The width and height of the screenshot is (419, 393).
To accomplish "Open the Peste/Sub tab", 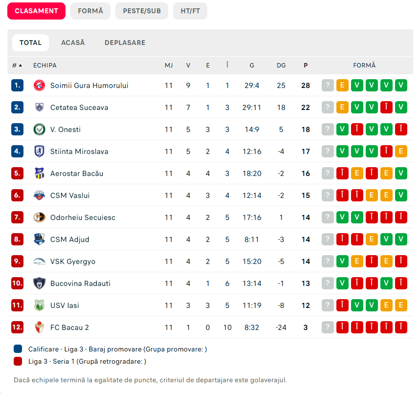I will point(142,11).
